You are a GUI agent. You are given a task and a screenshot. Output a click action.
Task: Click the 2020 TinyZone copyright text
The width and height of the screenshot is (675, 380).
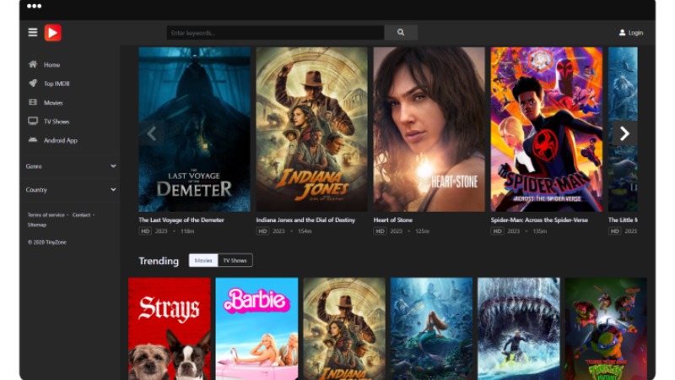[x=47, y=242]
